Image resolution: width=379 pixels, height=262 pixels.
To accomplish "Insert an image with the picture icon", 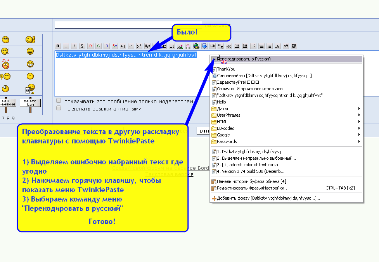I will click(x=180, y=46).
